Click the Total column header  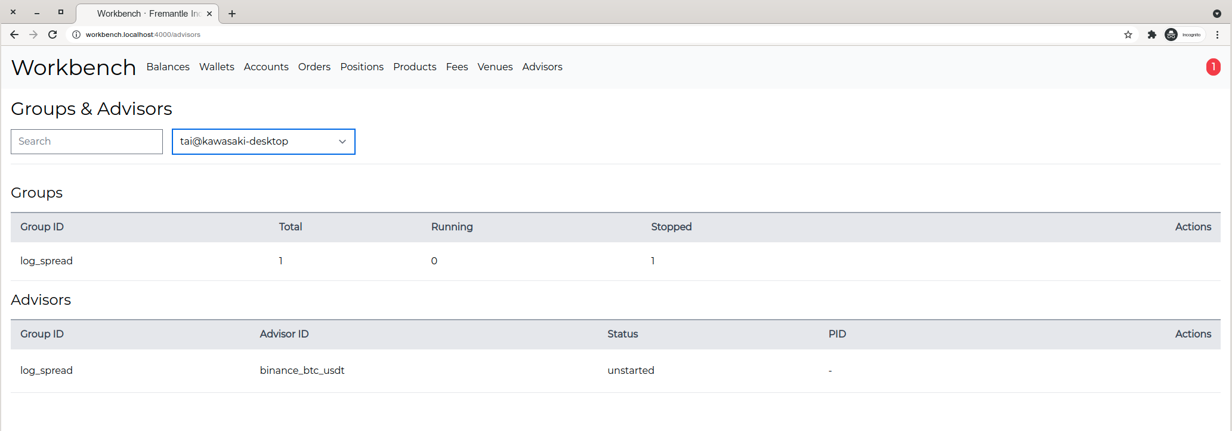point(291,227)
